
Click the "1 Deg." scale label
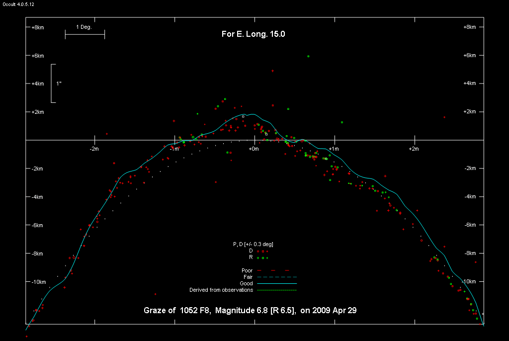point(84,27)
